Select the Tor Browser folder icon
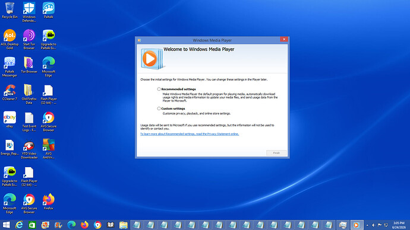The image size is (410, 230). 29,65
